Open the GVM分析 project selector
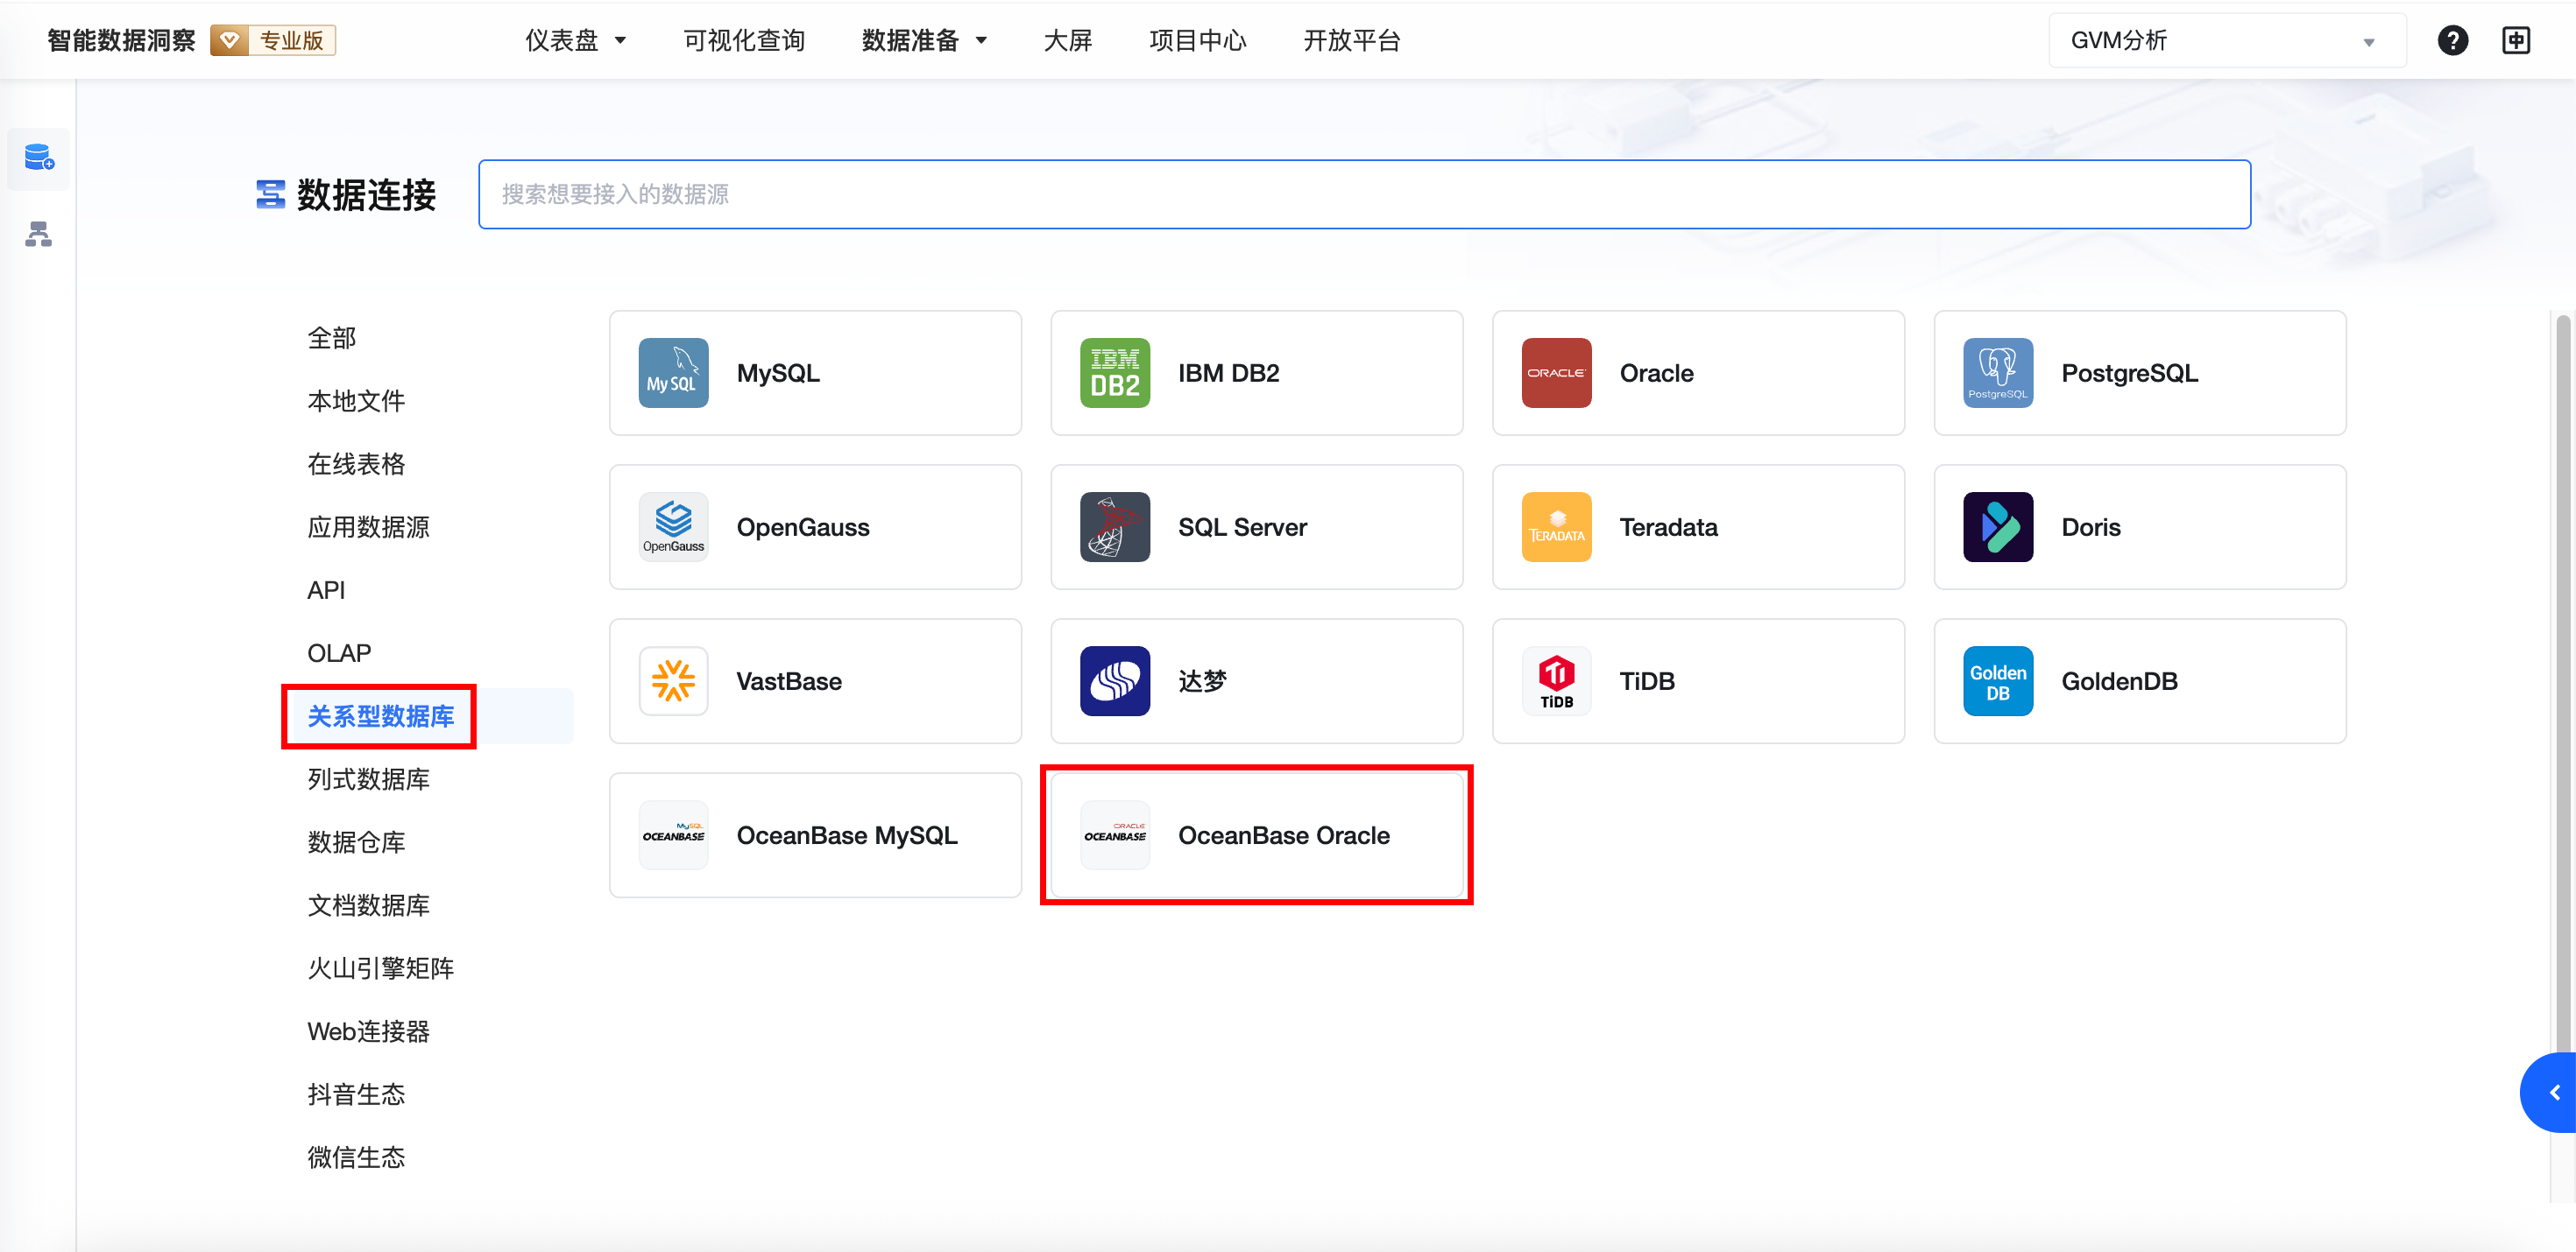This screenshot has height=1252, width=2576. pos(2226,40)
